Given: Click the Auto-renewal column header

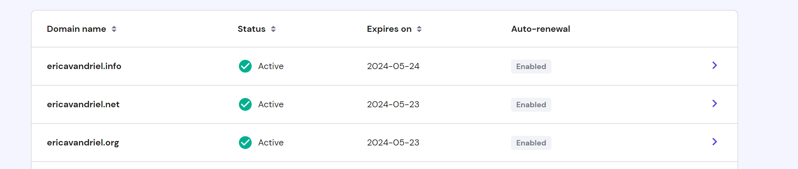Looking at the screenshot, I should pyautogui.click(x=541, y=29).
